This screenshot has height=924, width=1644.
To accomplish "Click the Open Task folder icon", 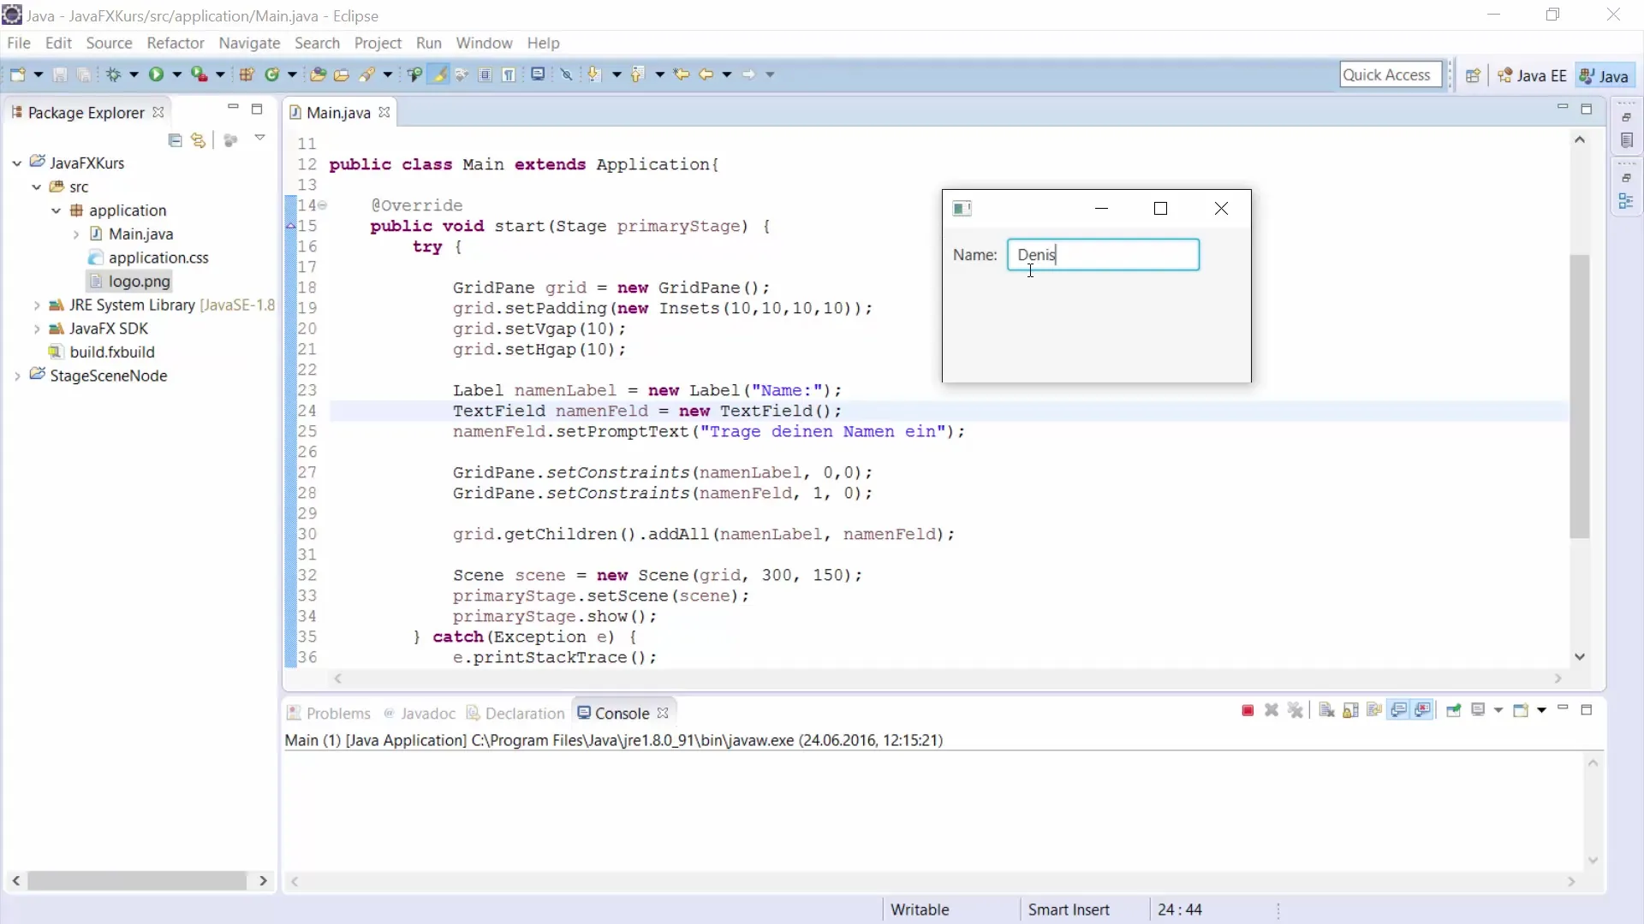I will pyautogui.click(x=342, y=74).
